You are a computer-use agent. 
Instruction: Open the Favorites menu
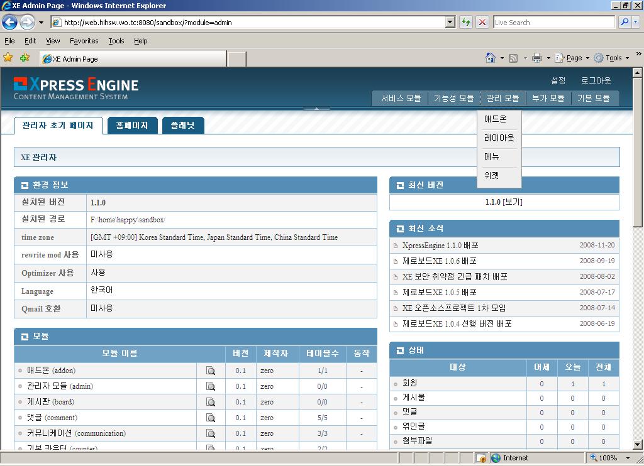tap(84, 41)
